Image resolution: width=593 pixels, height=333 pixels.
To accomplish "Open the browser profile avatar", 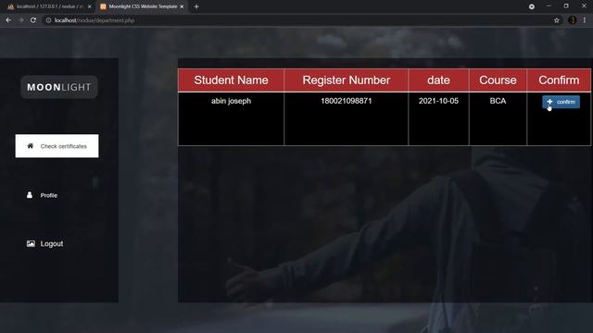I will 573,20.
